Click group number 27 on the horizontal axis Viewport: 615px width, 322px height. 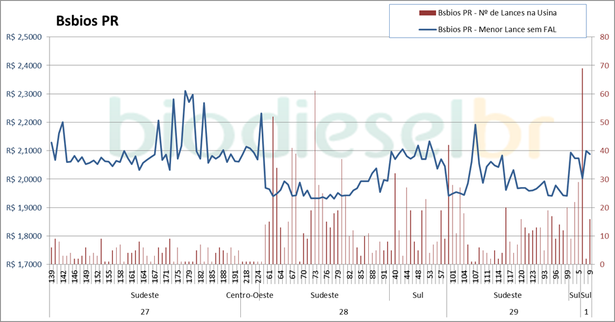click(145, 312)
